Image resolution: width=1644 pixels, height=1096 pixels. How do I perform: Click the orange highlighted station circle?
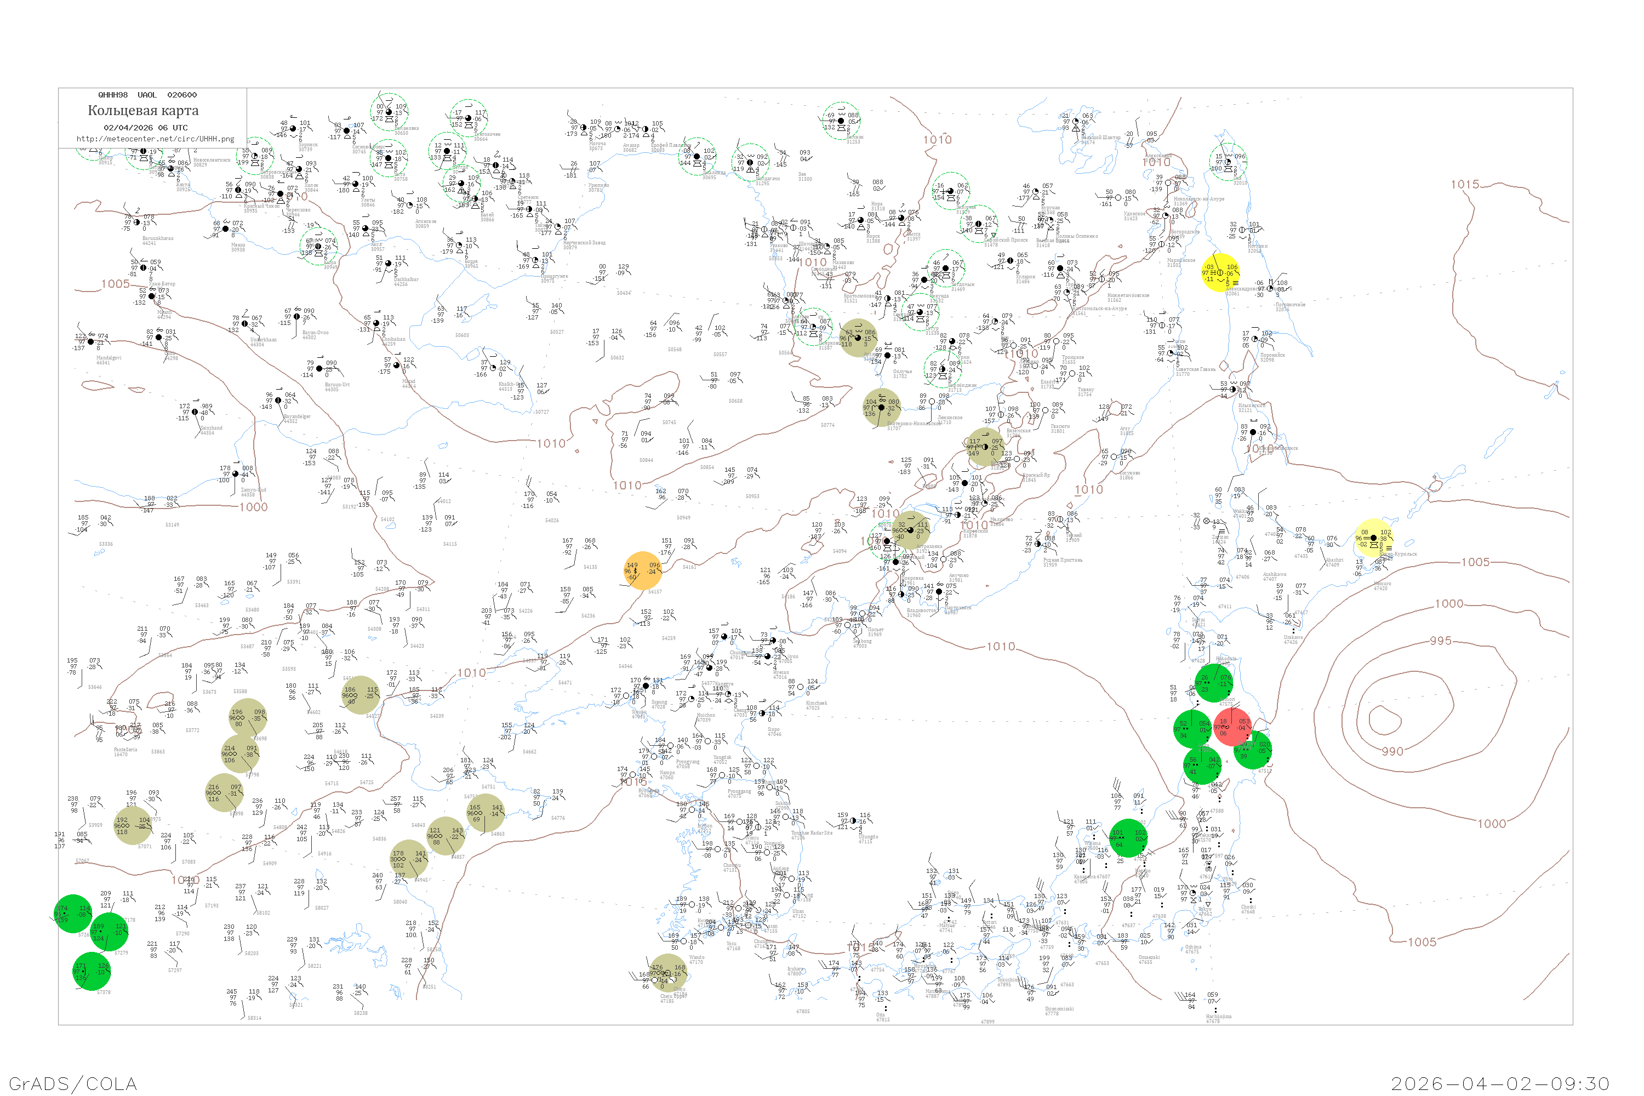[x=642, y=570]
